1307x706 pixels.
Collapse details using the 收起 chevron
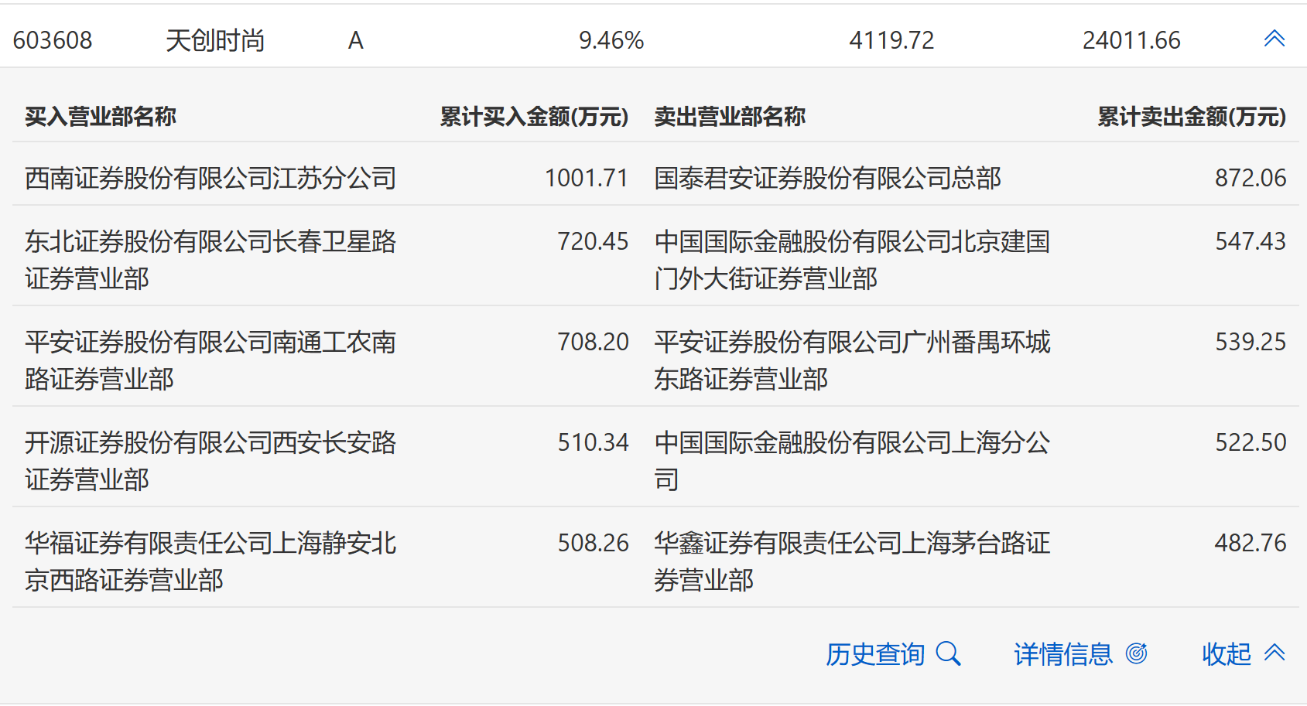[x=1274, y=653]
